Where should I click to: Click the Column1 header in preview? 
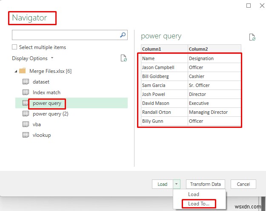pyautogui.click(x=164, y=49)
